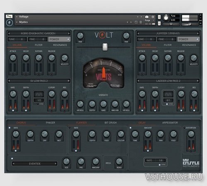207x186 pixels.
Task: Go to next instrument arrow beside Voltage
Action: [141, 17]
